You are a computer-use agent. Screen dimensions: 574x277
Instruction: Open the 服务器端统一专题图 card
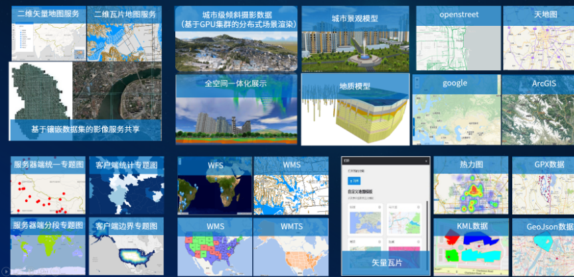pos(48,186)
